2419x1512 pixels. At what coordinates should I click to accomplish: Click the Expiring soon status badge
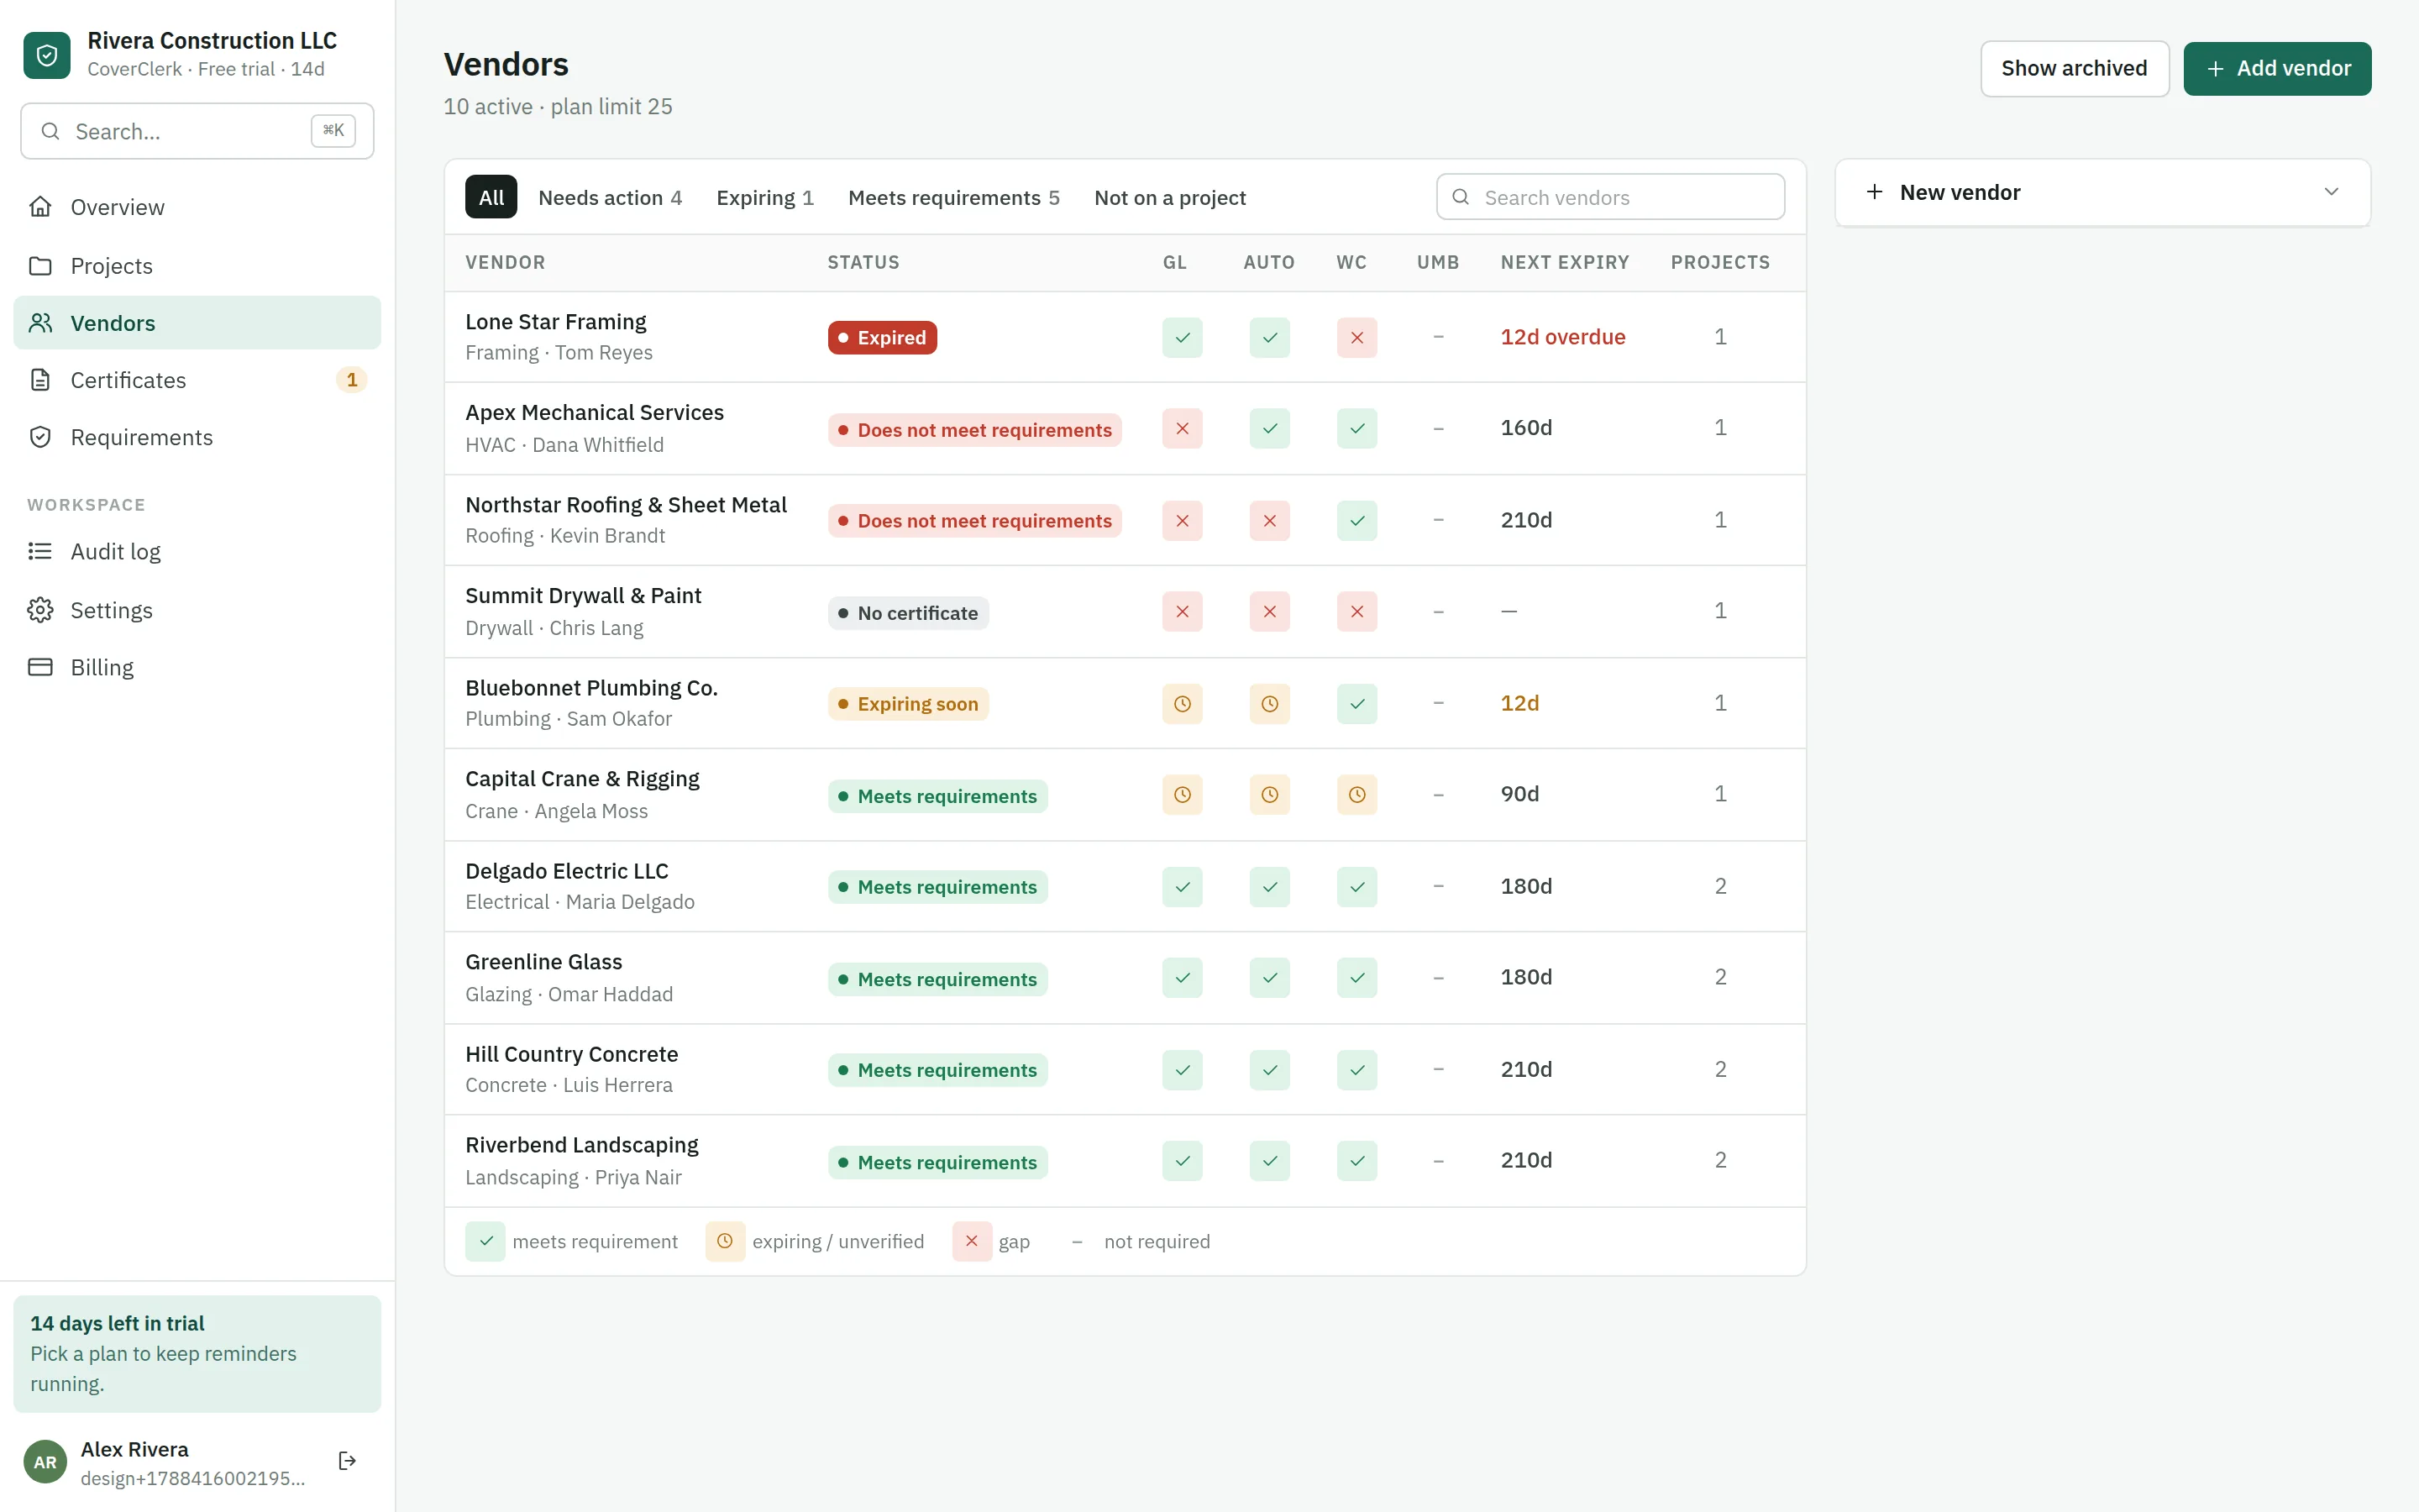pos(908,704)
